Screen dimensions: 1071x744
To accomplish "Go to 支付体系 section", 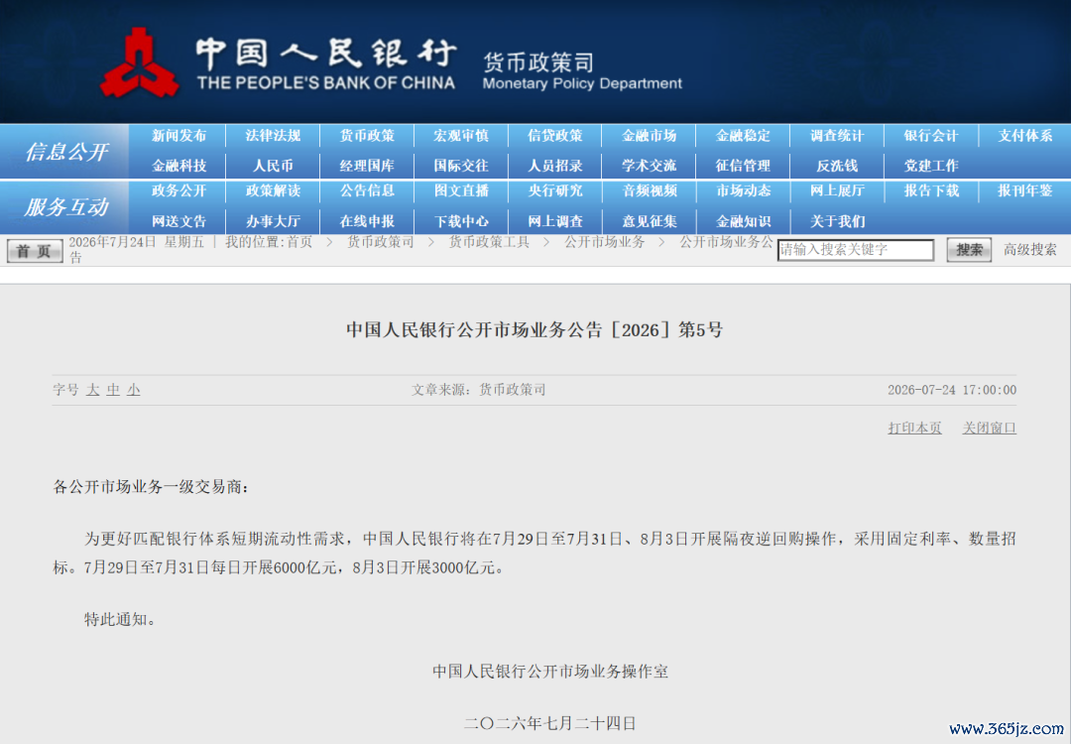I will (1025, 136).
